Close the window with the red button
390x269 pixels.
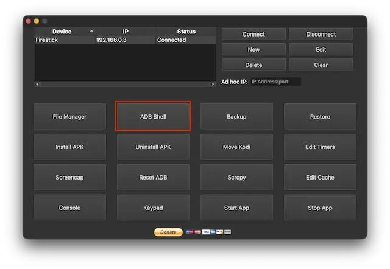point(29,21)
